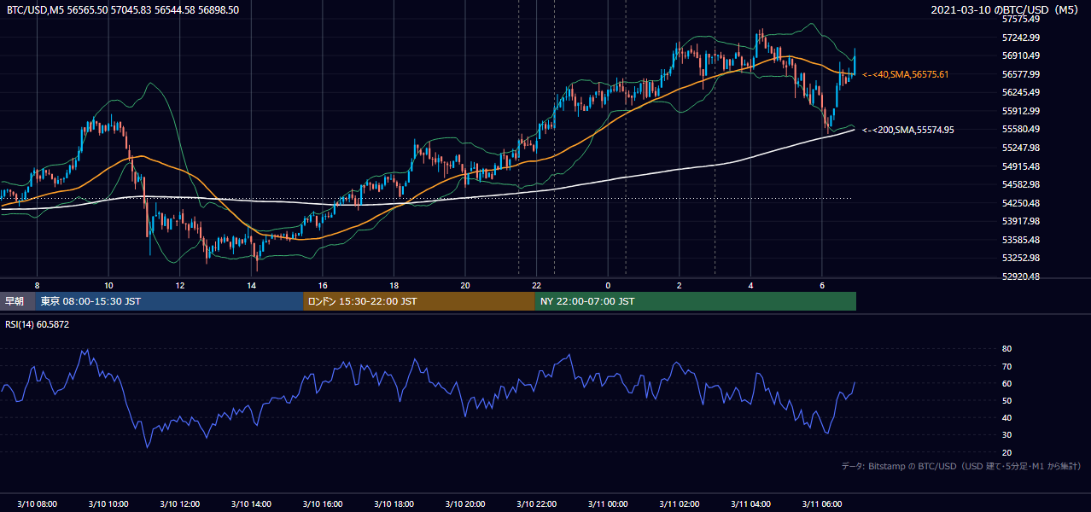The width and height of the screenshot is (1091, 512).
Task: Click the 3/11 02:00 time label
Action: tap(680, 503)
